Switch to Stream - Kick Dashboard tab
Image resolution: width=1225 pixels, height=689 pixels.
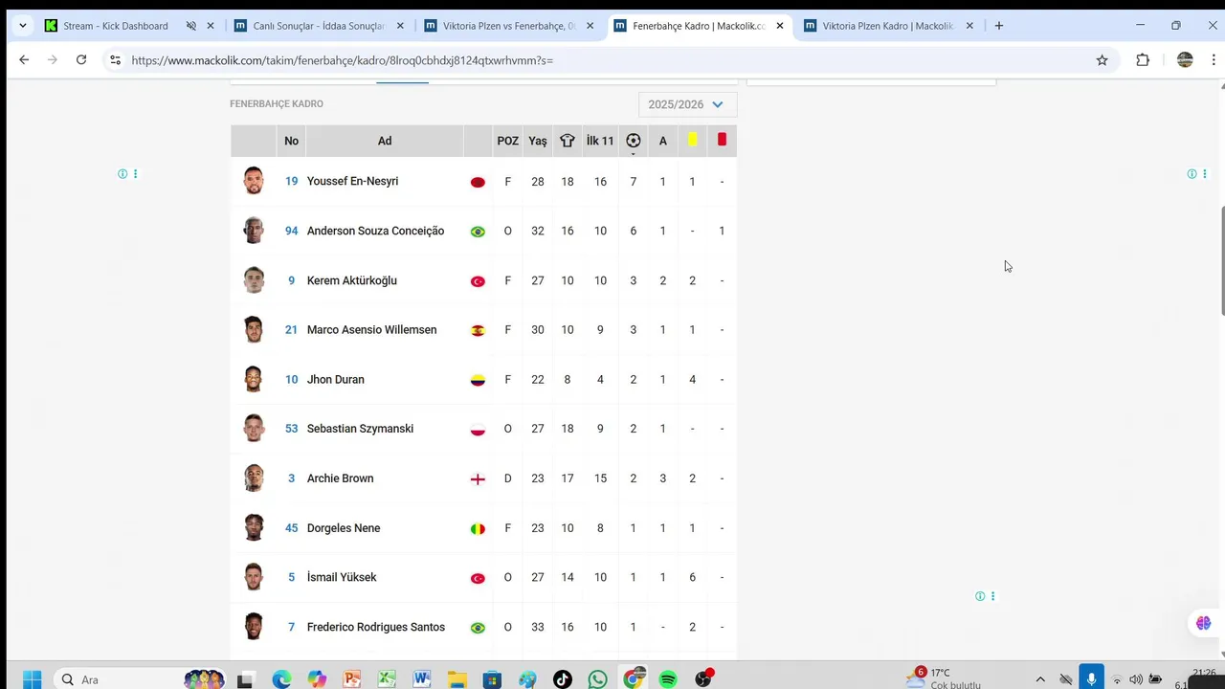point(115,26)
